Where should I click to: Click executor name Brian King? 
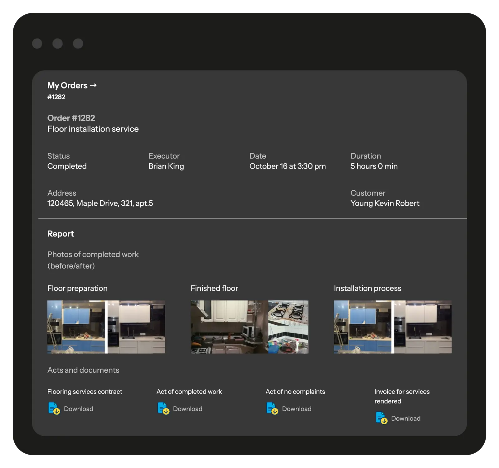click(166, 166)
